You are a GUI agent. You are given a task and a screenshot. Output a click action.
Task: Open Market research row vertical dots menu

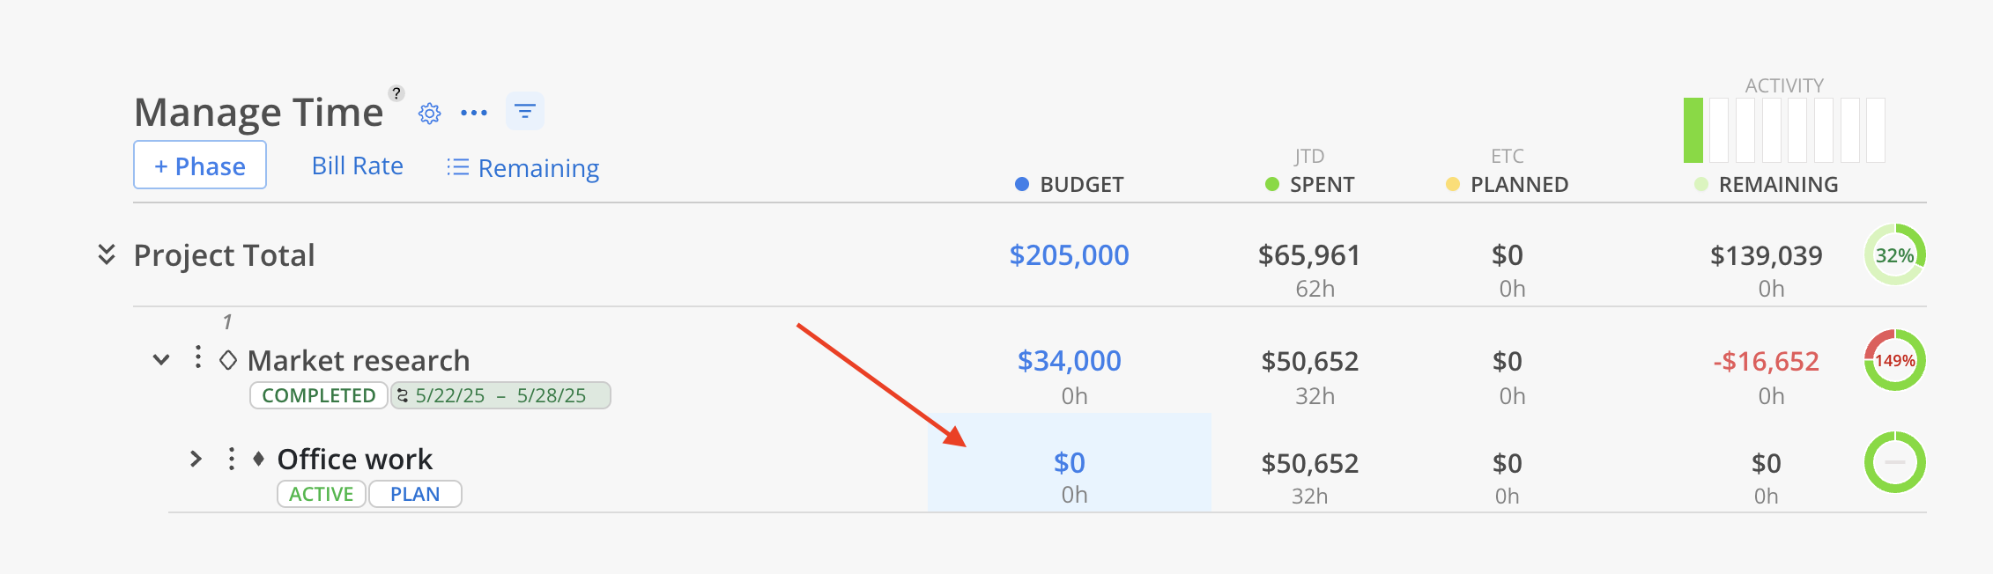point(198,357)
